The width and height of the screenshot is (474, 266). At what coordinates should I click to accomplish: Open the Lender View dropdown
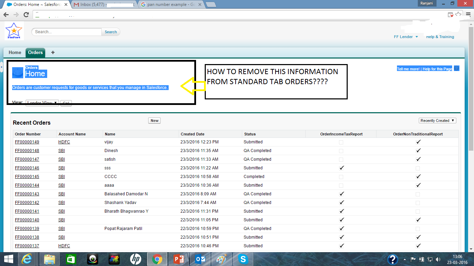[42, 103]
